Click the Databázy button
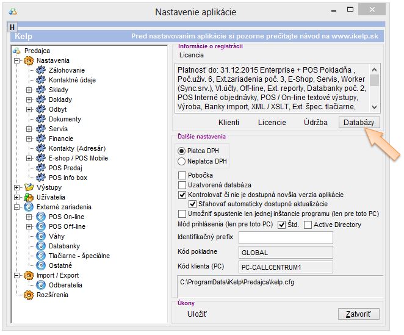The width and height of the screenshot is (404, 335). coord(359,122)
